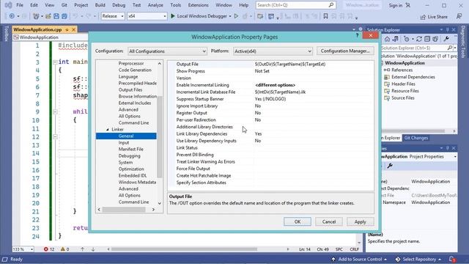The height and width of the screenshot is (264, 469).
Task: Select Optimization in property tree
Action: tap(131, 169)
